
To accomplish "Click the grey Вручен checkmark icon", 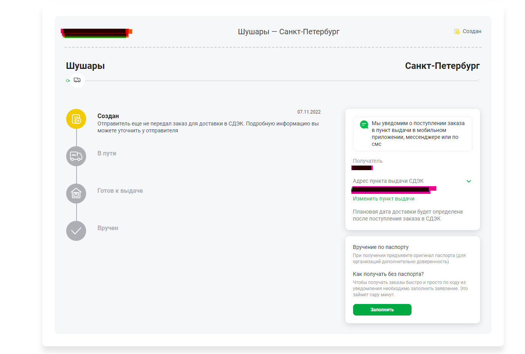I will (x=76, y=231).
